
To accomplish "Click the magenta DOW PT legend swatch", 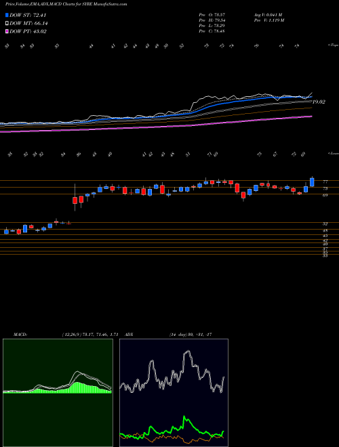I will tap(7, 31).
